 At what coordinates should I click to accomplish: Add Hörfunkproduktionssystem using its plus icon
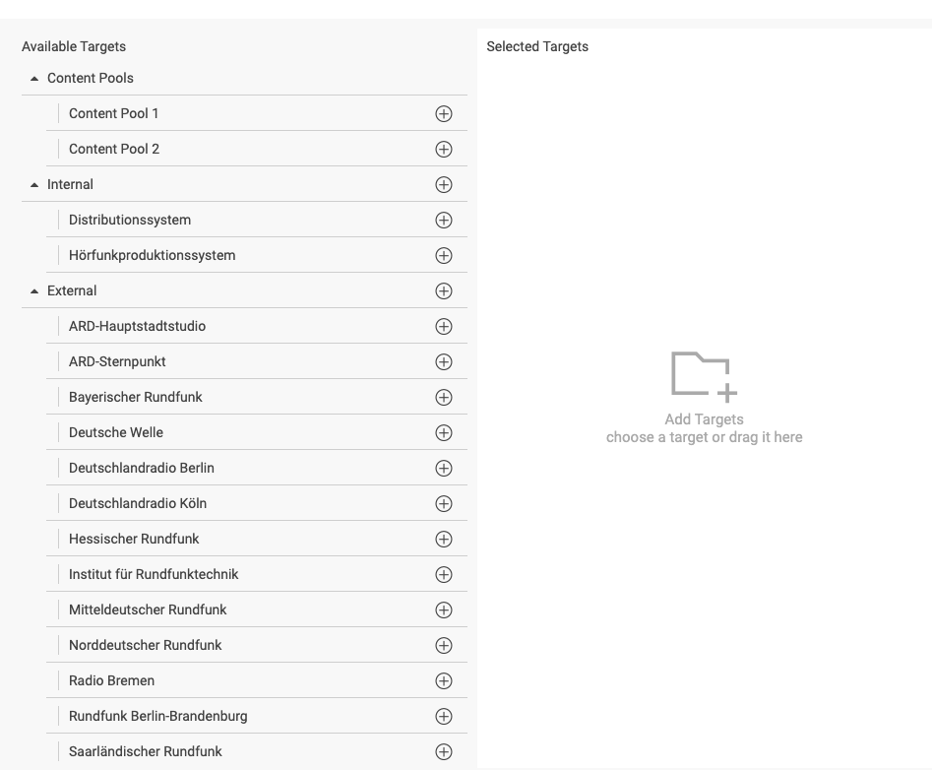[x=444, y=255]
